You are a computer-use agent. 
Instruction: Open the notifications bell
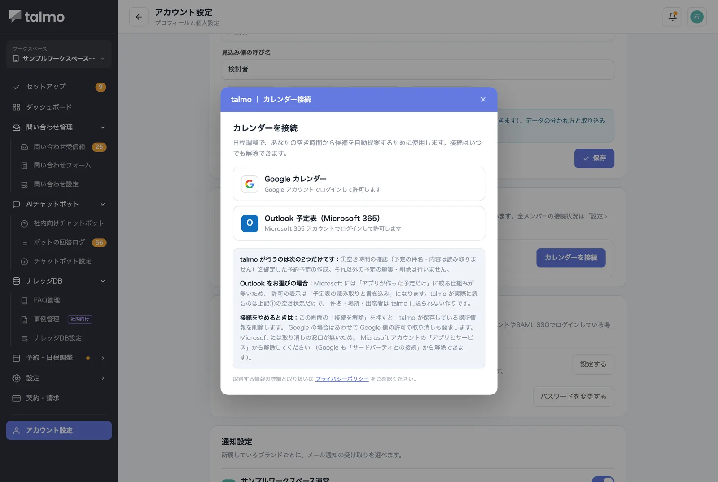pyautogui.click(x=672, y=17)
